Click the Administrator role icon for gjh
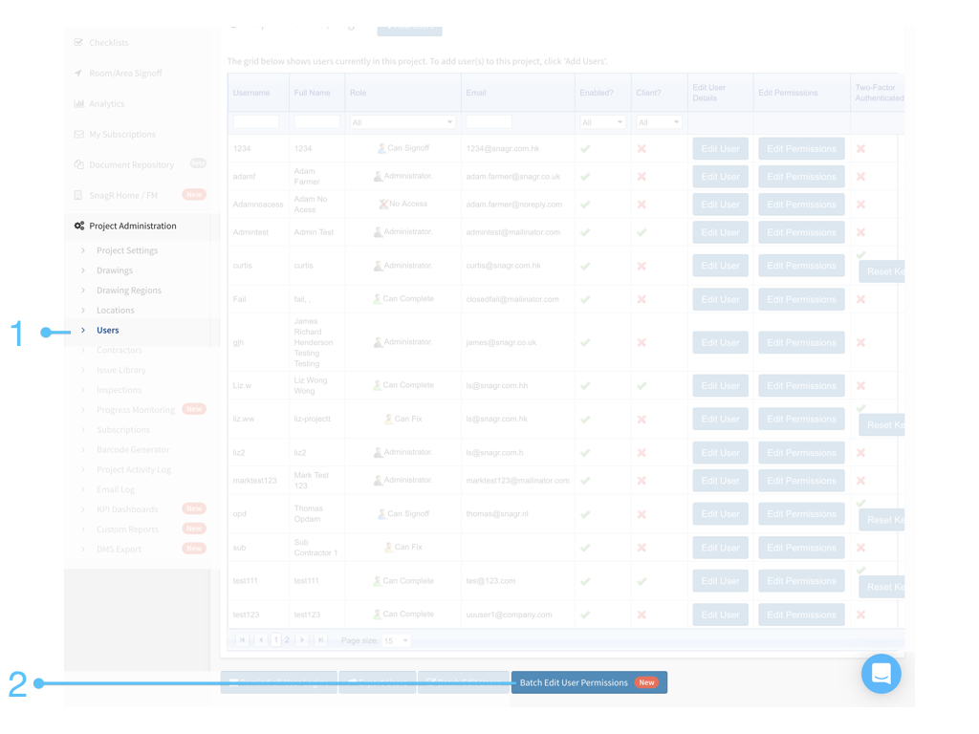This screenshot has width=979, height=734. [378, 342]
